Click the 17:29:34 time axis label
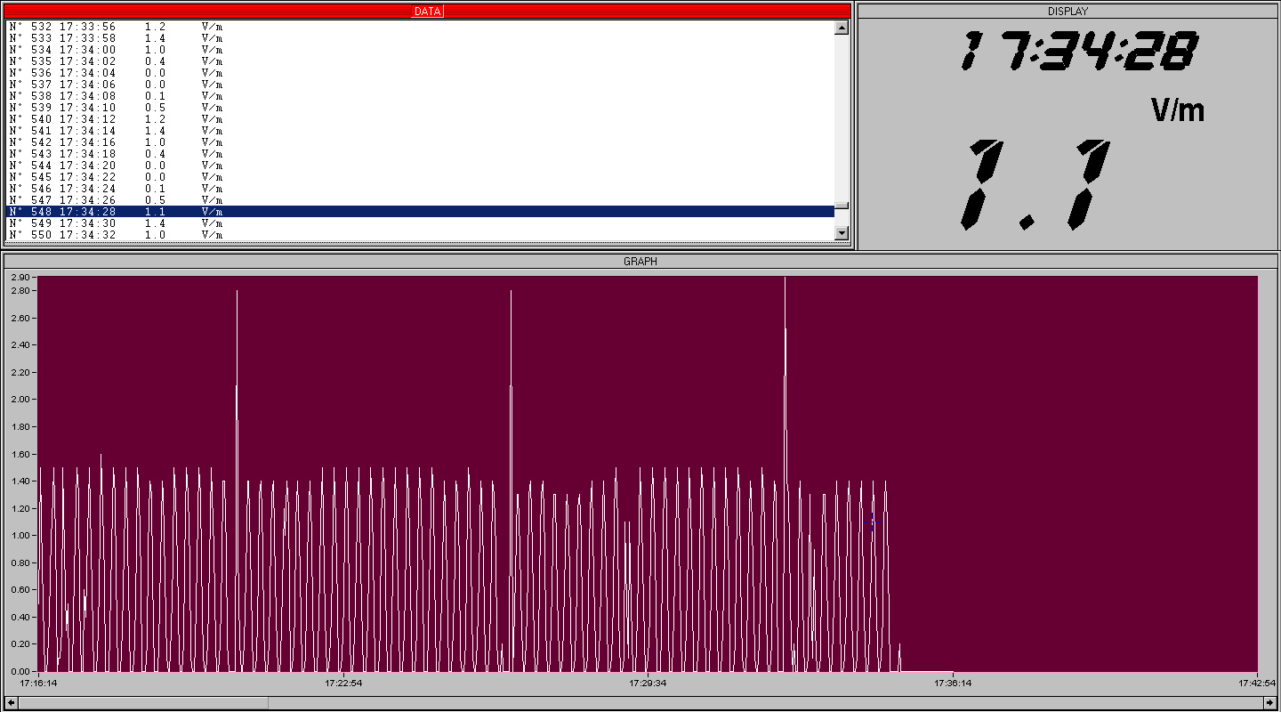The height and width of the screenshot is (712, 1281). click(648, 684)
